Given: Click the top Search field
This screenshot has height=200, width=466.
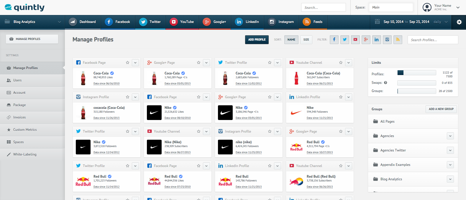Looking at the screenshot, I should pyautogui.click(x=324, y=7).
